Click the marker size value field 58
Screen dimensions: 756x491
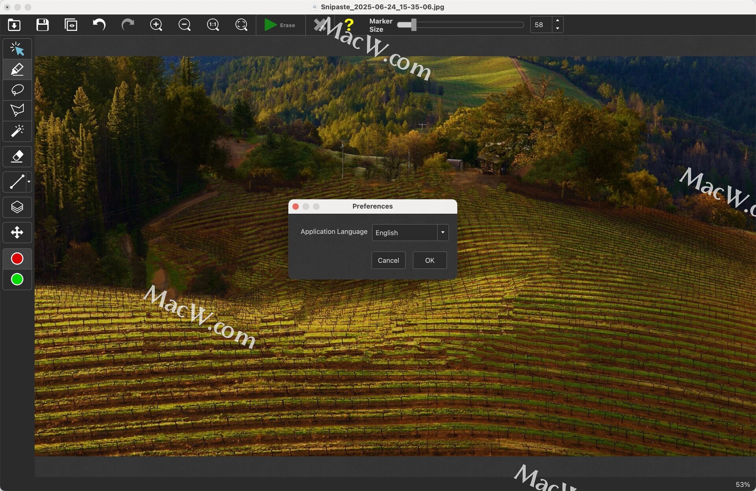pyautogui.click(x=541, y=25)
